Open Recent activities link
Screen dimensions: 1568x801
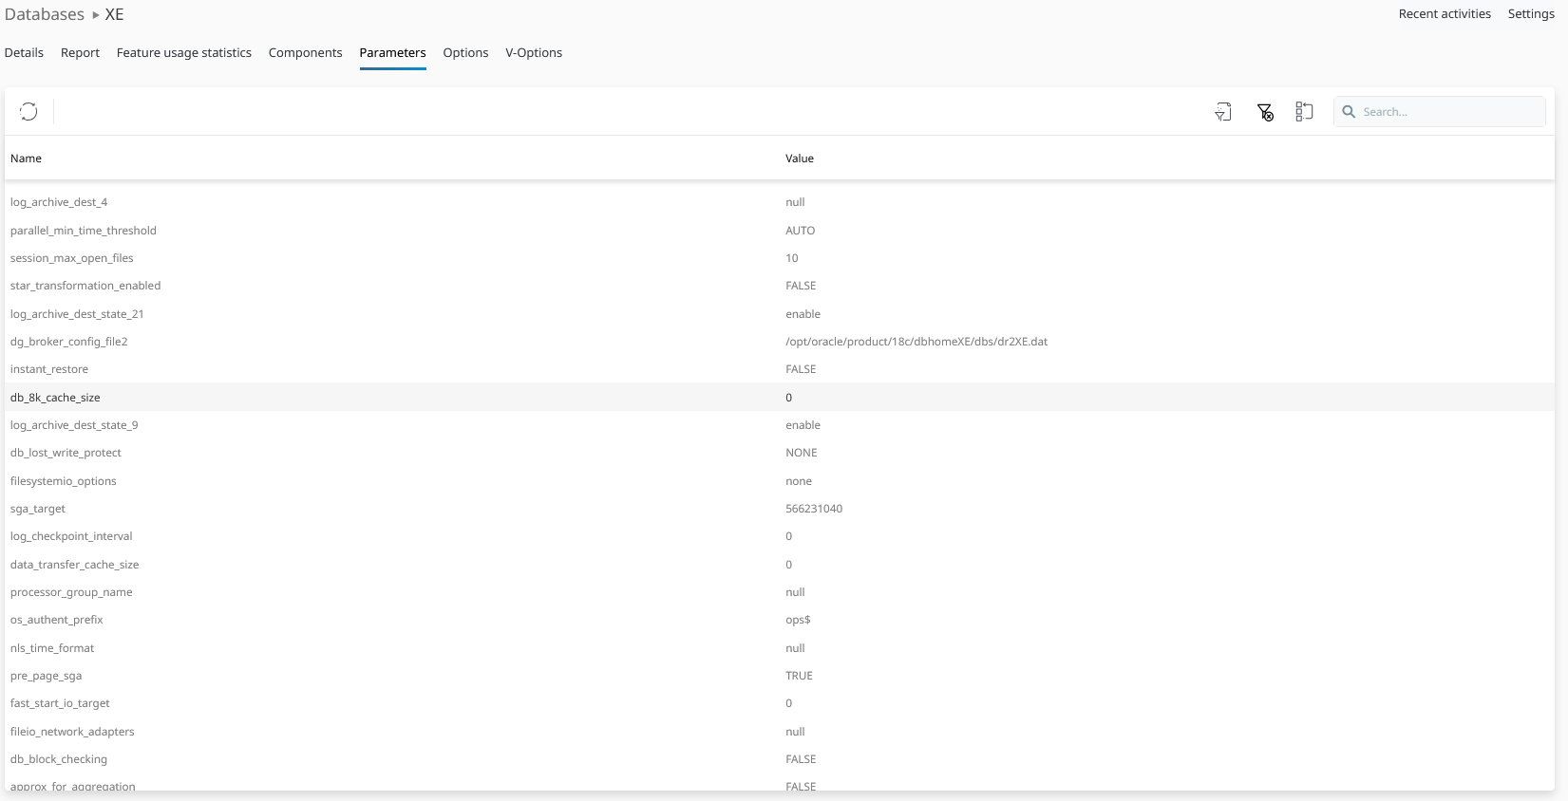pyautogui.click(x=1445, y=14)
